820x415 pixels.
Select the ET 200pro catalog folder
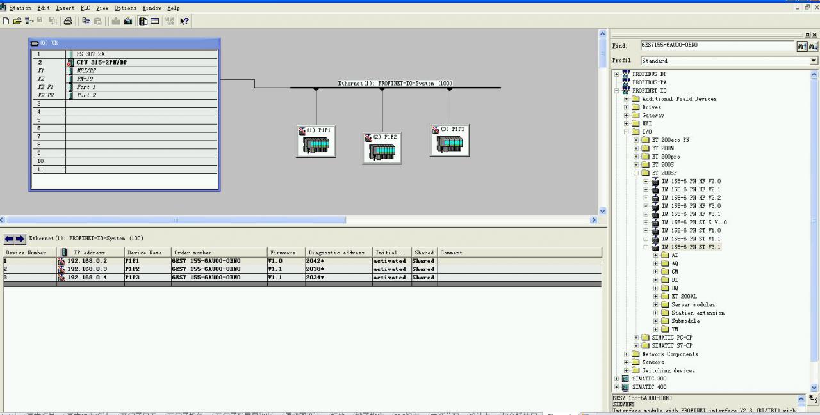[x=666, y=157]
